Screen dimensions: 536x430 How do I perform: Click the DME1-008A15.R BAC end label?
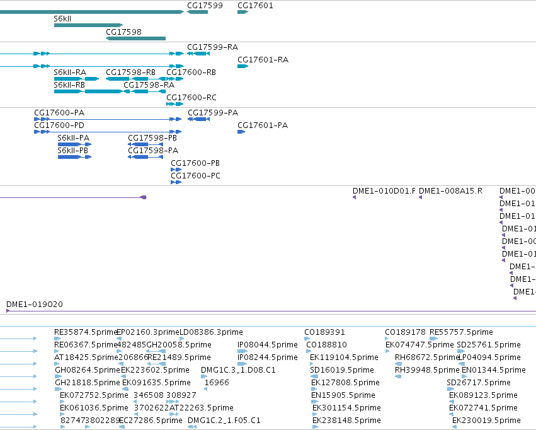pos(450,191)
